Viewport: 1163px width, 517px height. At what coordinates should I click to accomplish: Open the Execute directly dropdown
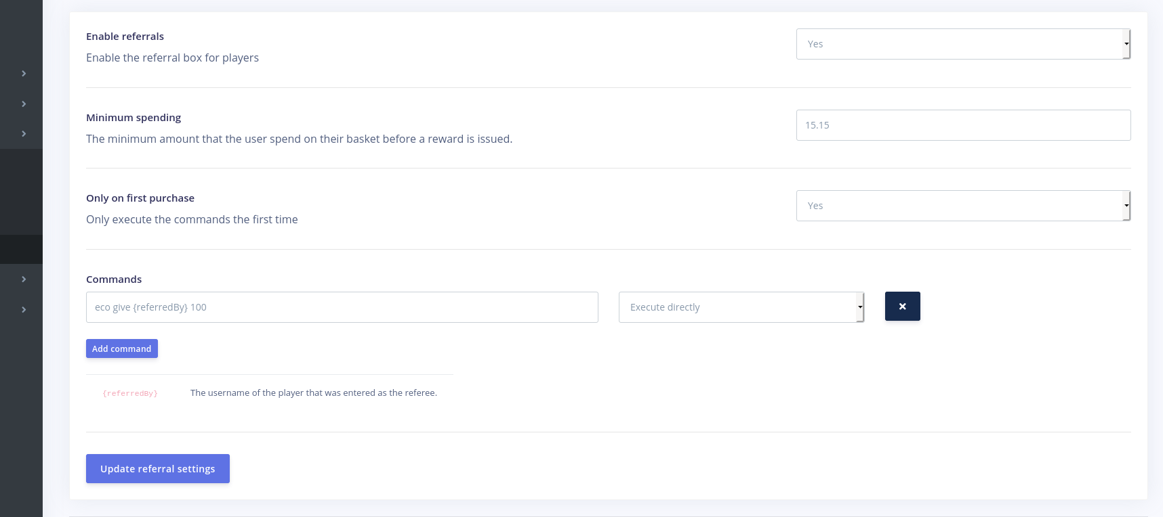click(x=741, y=307)
